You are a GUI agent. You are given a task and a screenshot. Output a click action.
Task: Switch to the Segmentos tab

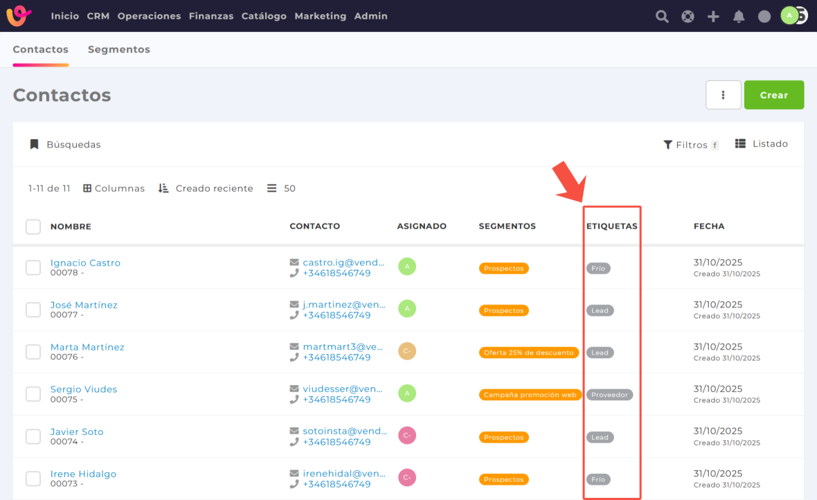[x=118, y=49]
